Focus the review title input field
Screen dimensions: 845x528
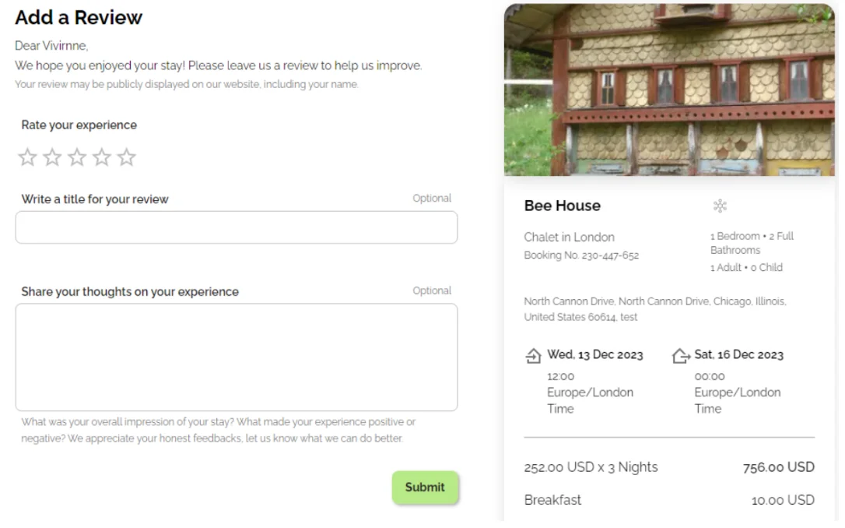pyautogui.click(x=237, y=227)
